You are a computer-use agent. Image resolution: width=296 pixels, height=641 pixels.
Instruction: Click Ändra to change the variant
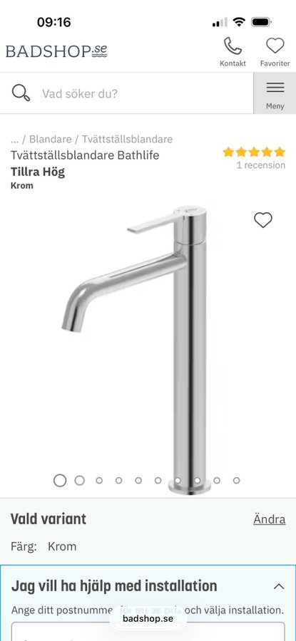(x=270, y=519)
